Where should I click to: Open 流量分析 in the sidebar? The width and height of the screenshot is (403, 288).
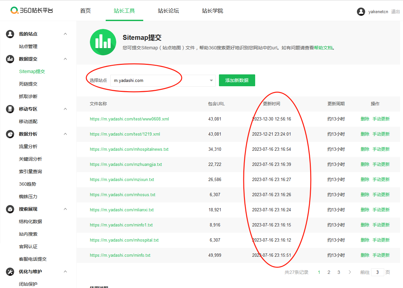tap(28, 146)
